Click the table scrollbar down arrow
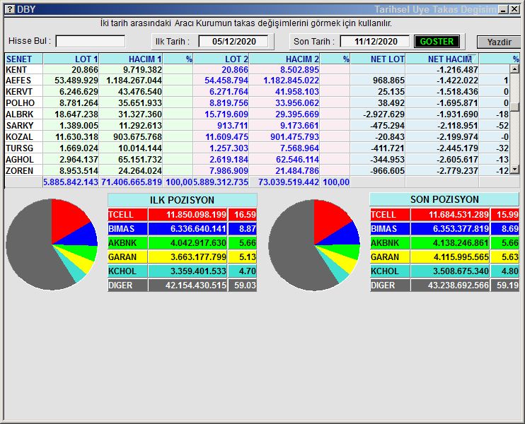This screenshot has width=525, height=424. (x=514, y=170)
